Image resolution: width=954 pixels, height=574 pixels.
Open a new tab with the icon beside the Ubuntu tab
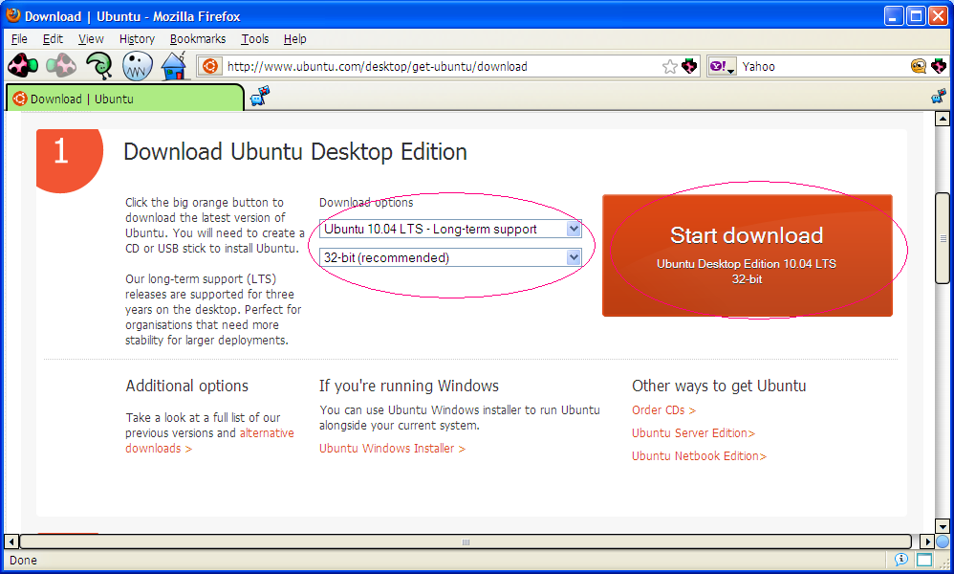click(260, 97)
